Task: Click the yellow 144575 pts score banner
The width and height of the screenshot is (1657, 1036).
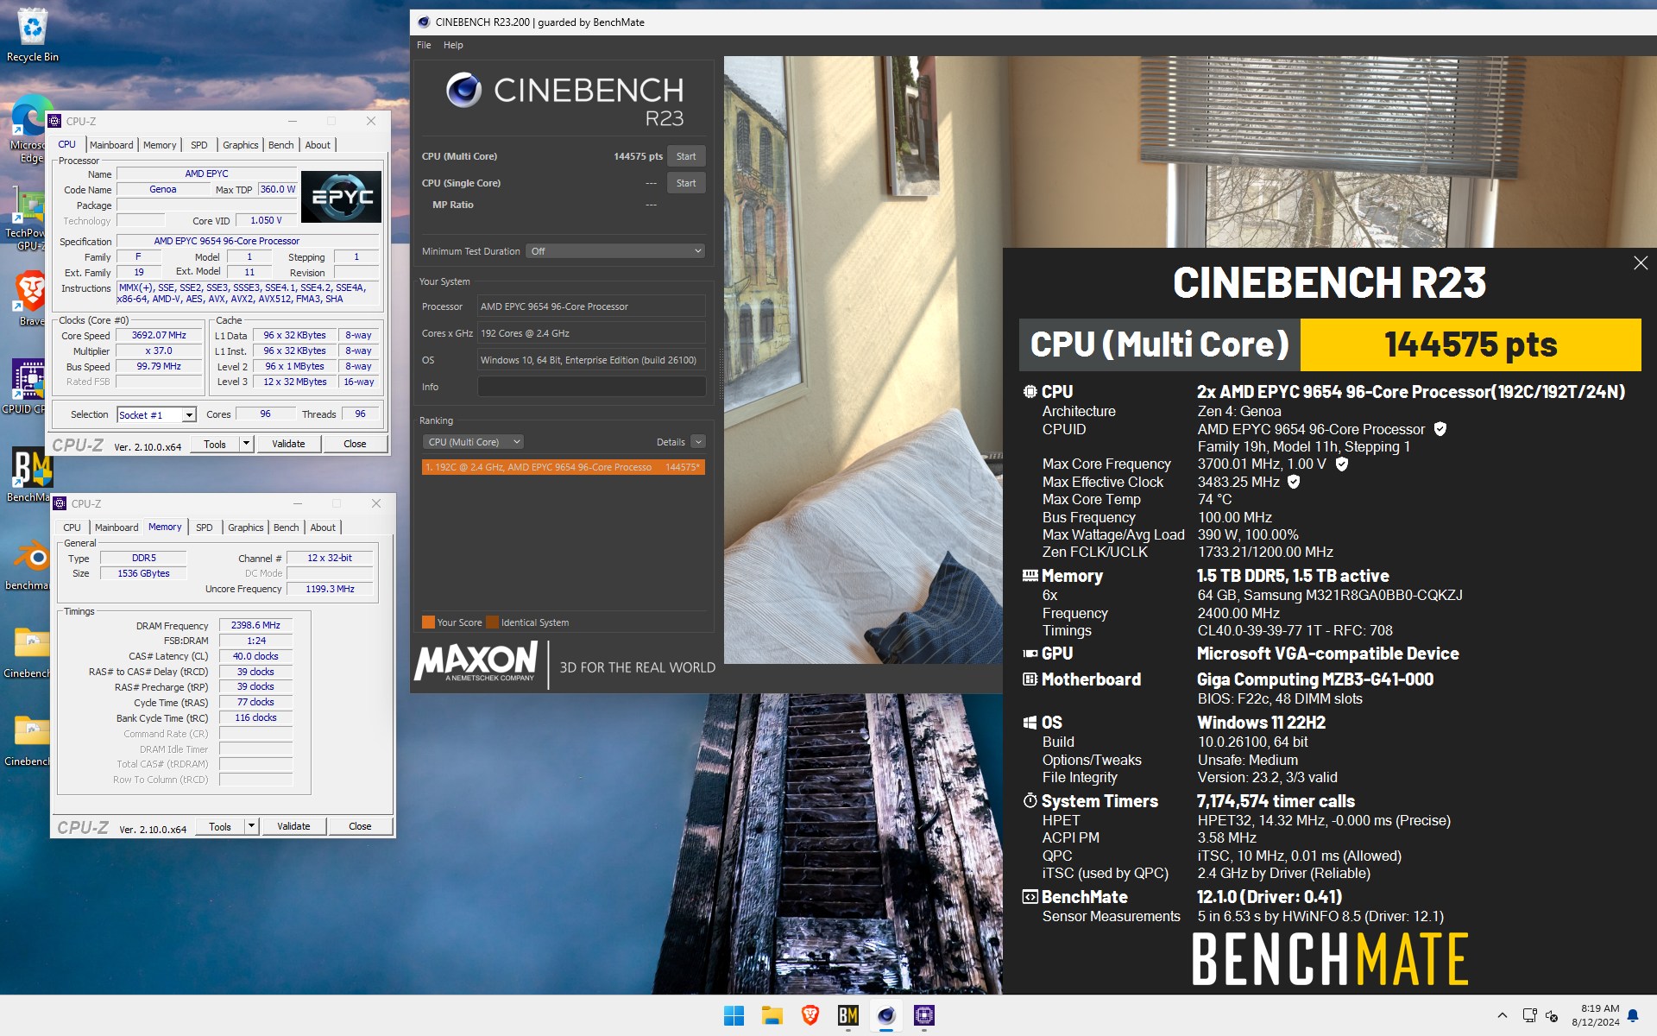Action: (1470, 344)
